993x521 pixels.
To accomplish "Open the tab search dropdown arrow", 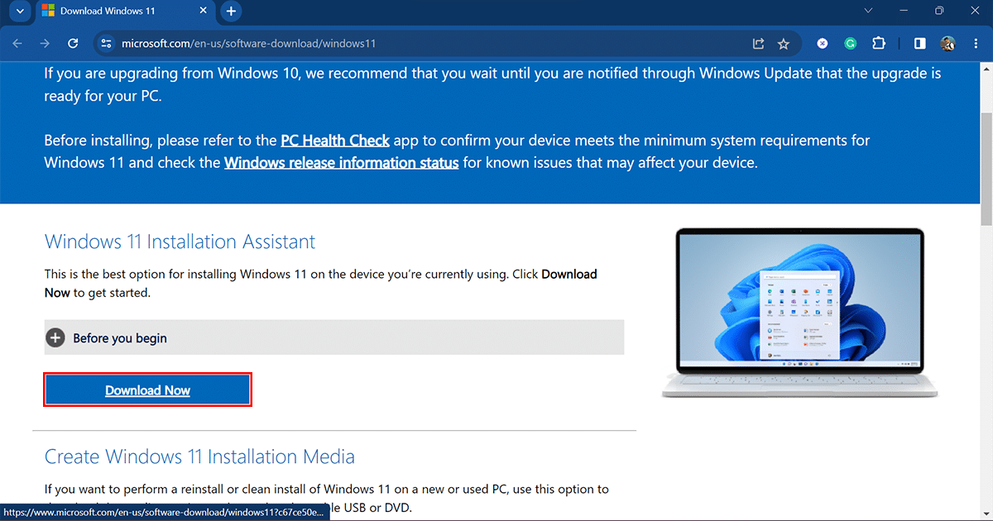I will click(19, 12).
